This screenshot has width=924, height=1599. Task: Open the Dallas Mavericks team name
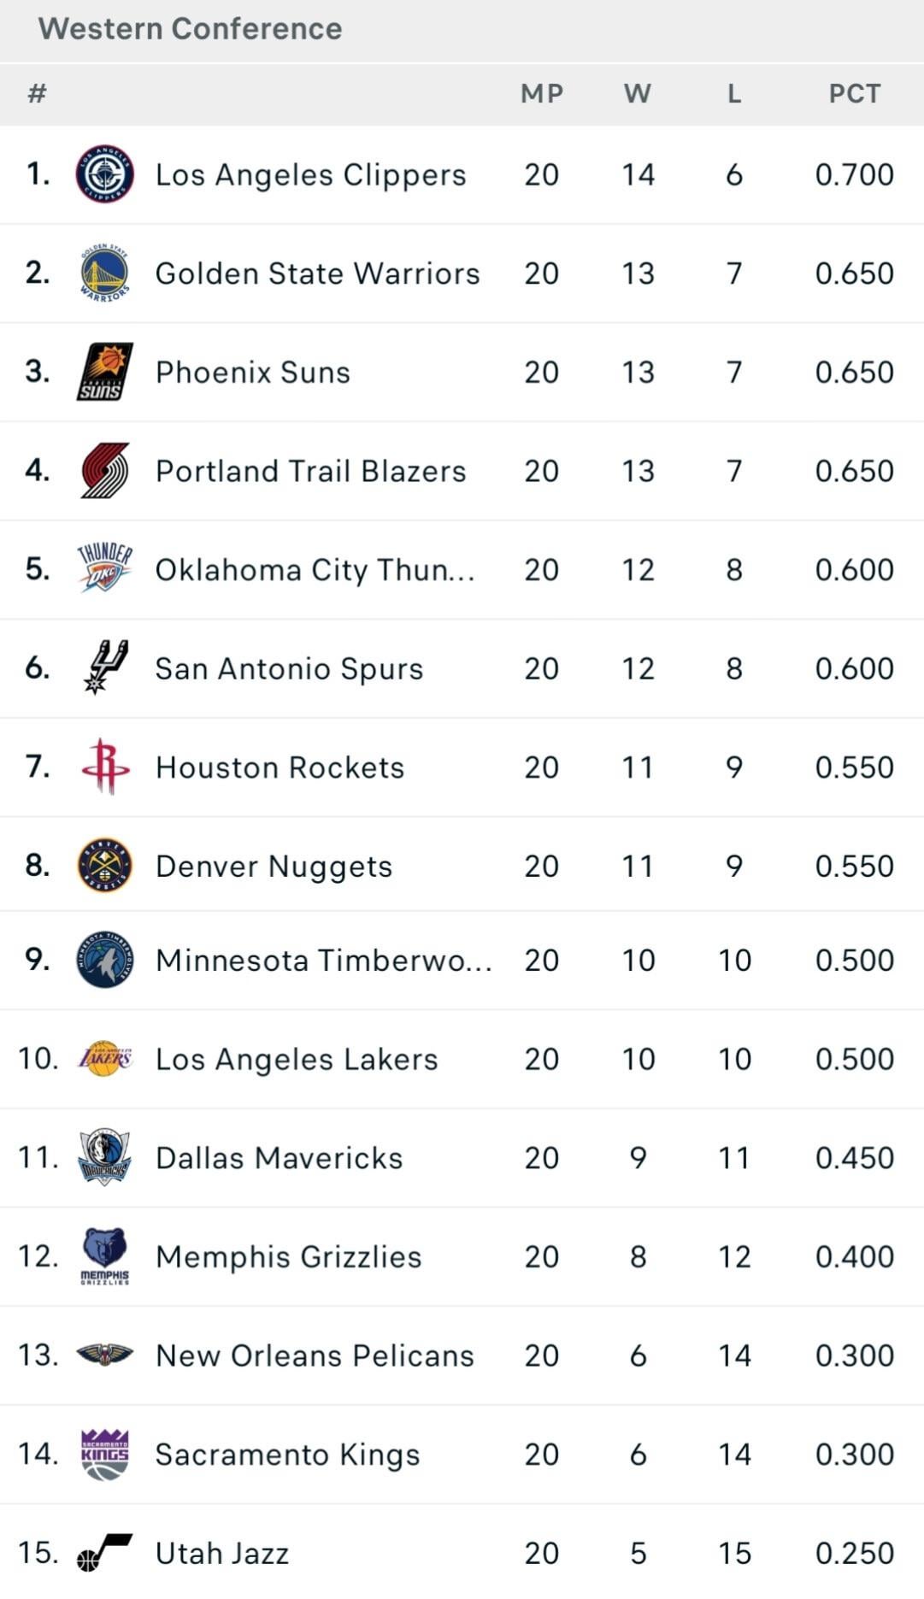point(279,1158)
